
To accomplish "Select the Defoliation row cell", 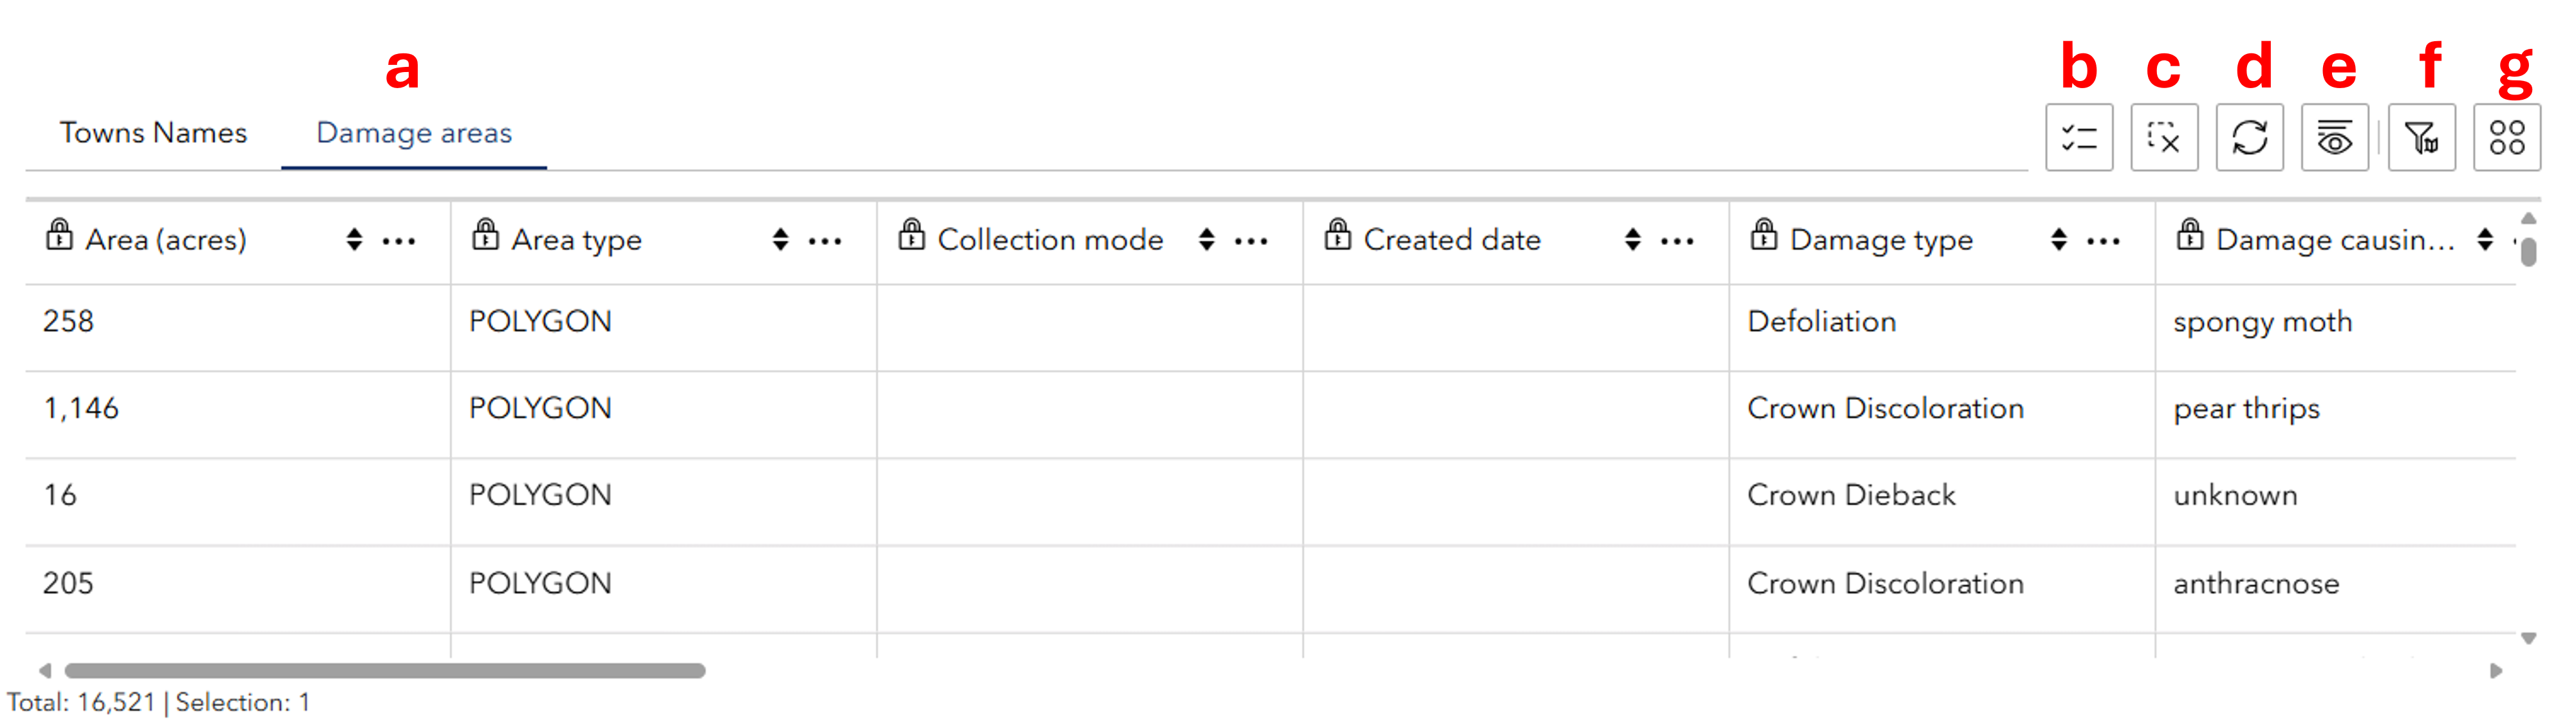I will 1821,322.
